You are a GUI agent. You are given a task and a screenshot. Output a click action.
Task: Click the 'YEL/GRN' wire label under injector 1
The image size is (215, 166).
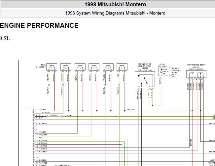pyautogui.click(x=48, y=78)
